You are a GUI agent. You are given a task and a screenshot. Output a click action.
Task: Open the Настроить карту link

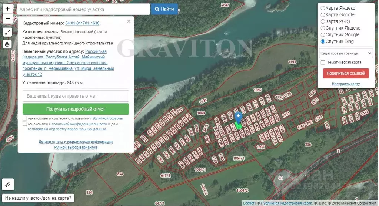coord(346,84)
